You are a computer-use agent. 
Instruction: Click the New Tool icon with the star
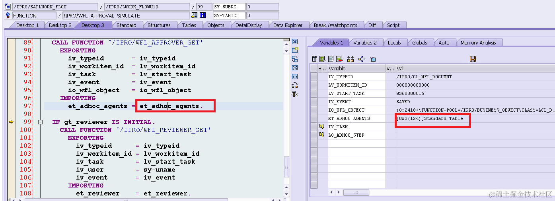tap(295, 50)
